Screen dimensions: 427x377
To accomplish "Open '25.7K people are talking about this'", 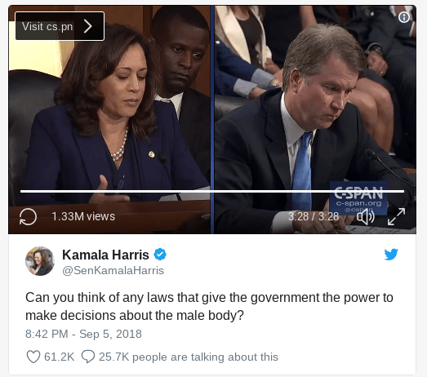I will point(189,357).
